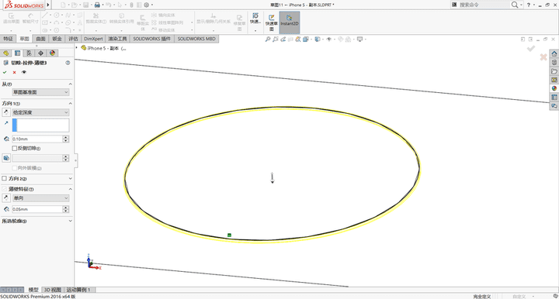The image size is (559, 299).
Task: Cancel with the red X in the viewport corner
Action: pyautogui.click(x=543, y=57)
